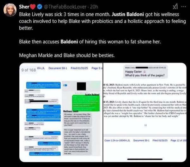Click the green Justin Baldoni message bubble

(x=86, y=103)
